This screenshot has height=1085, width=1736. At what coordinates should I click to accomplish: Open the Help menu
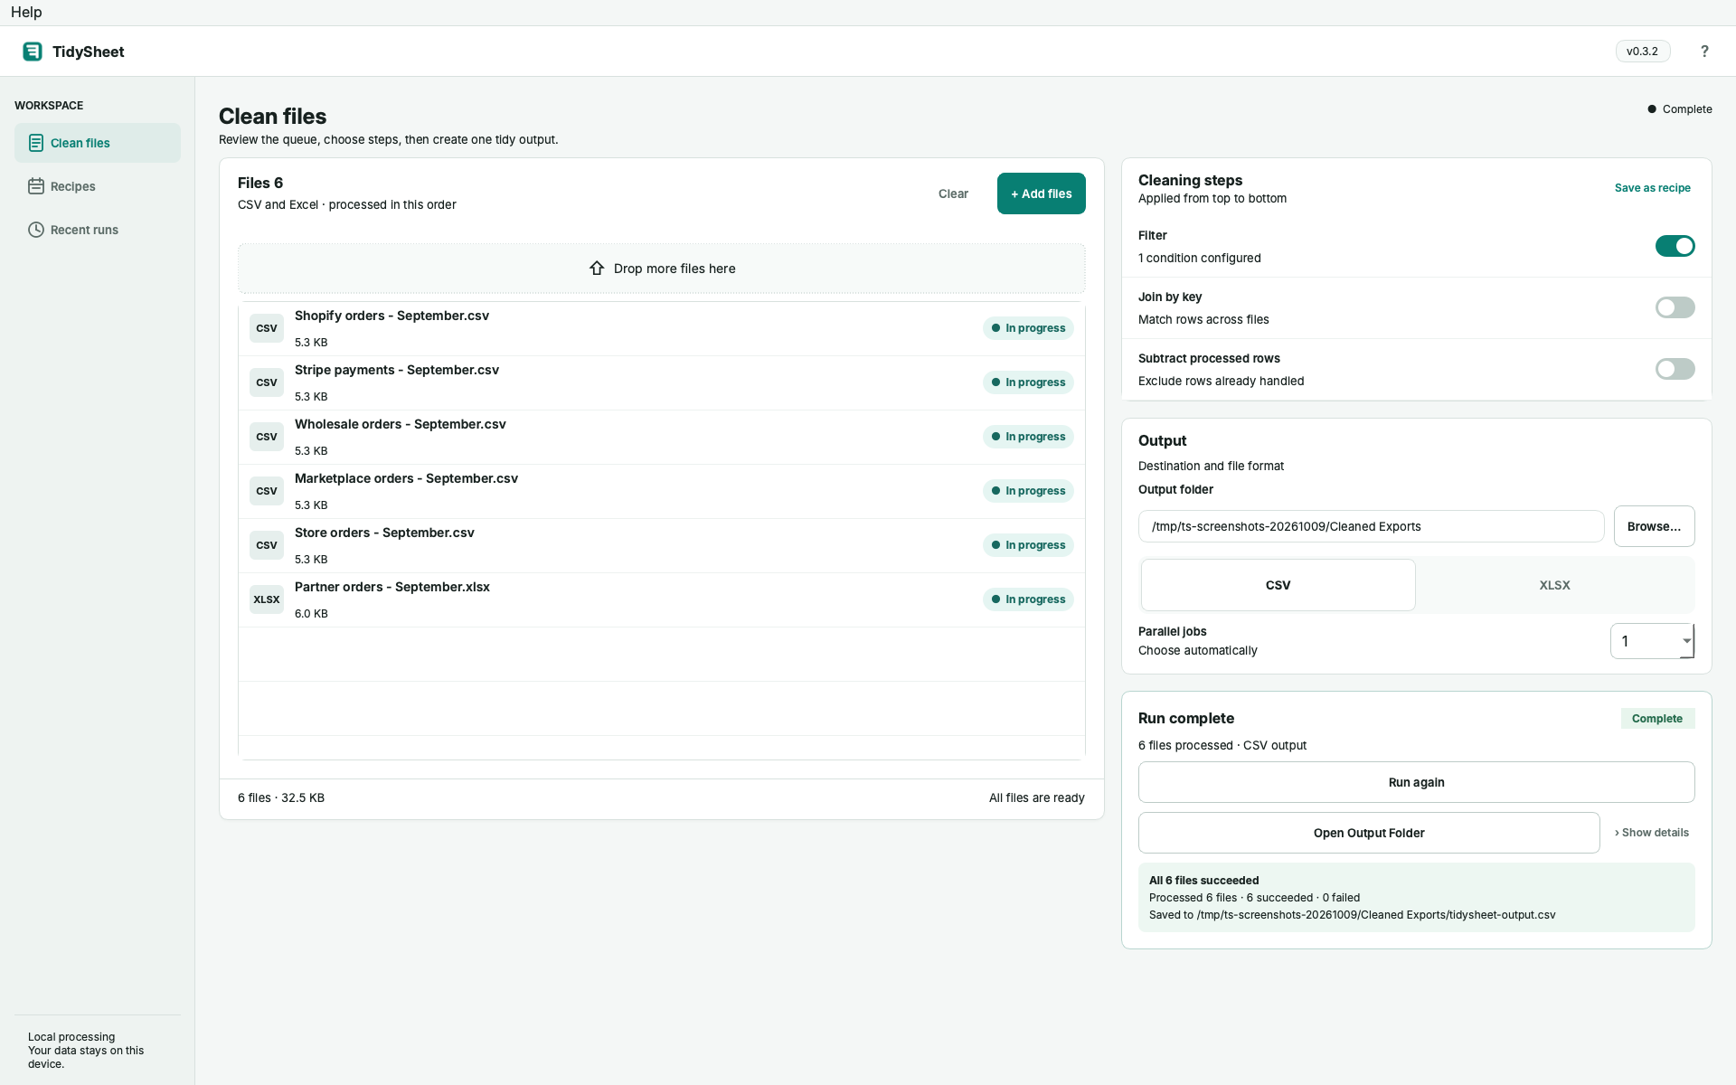26,12
